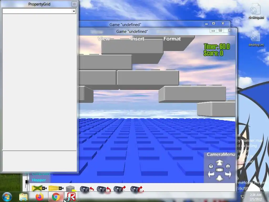This screenshot has width=269, height=202.
Task: Rotate camera left with curved left arrow
Action: [211, 174]
